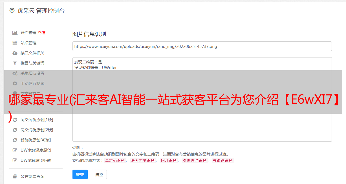The height and width of the screenshot is (184, 346).
Task: Click the 清空 clear button
Action: [99, 174]
